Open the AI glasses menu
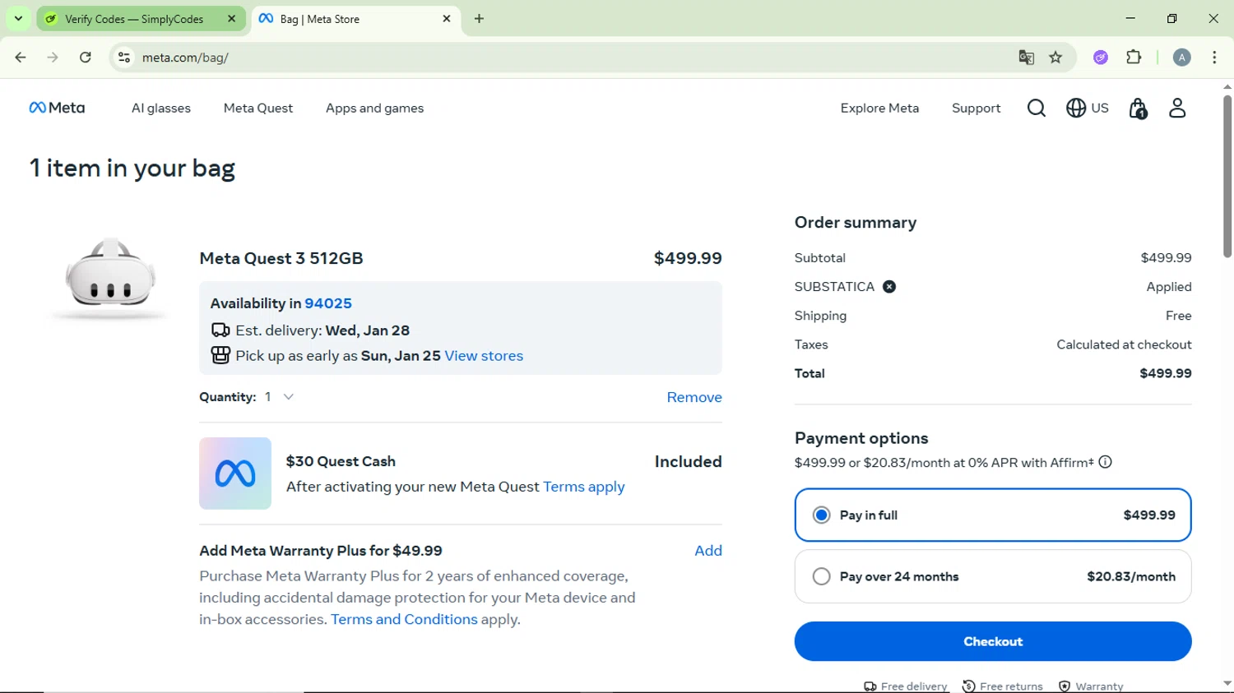Viewport: 1234px width, 693px height. pos(161,109)
